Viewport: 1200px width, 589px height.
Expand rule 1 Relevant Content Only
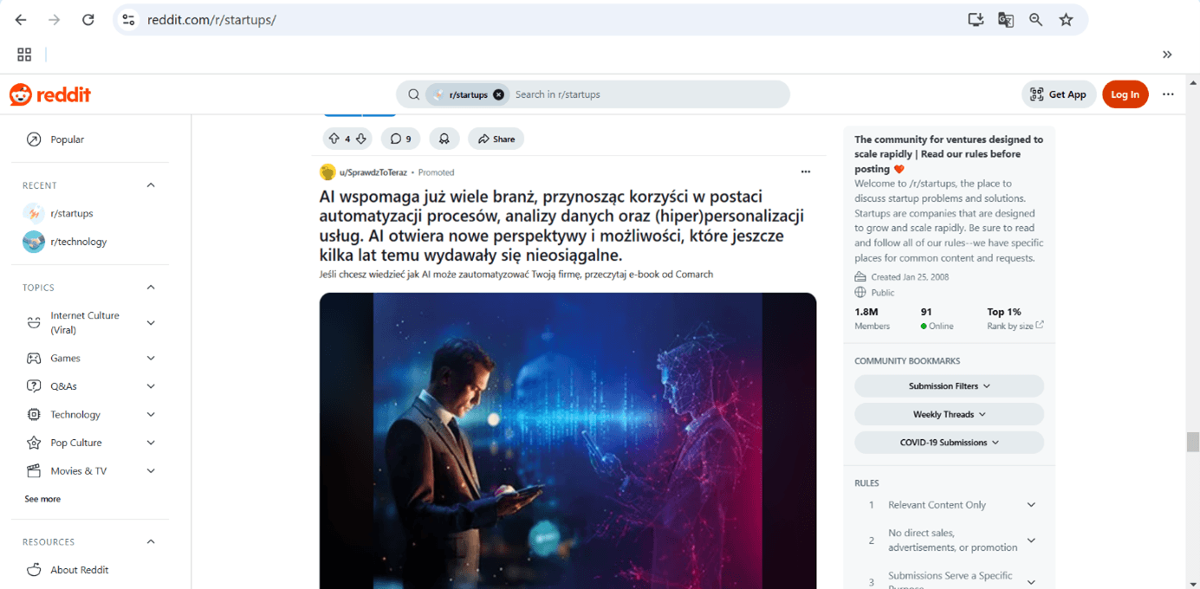pyautogui.click(x=949, y=505)
